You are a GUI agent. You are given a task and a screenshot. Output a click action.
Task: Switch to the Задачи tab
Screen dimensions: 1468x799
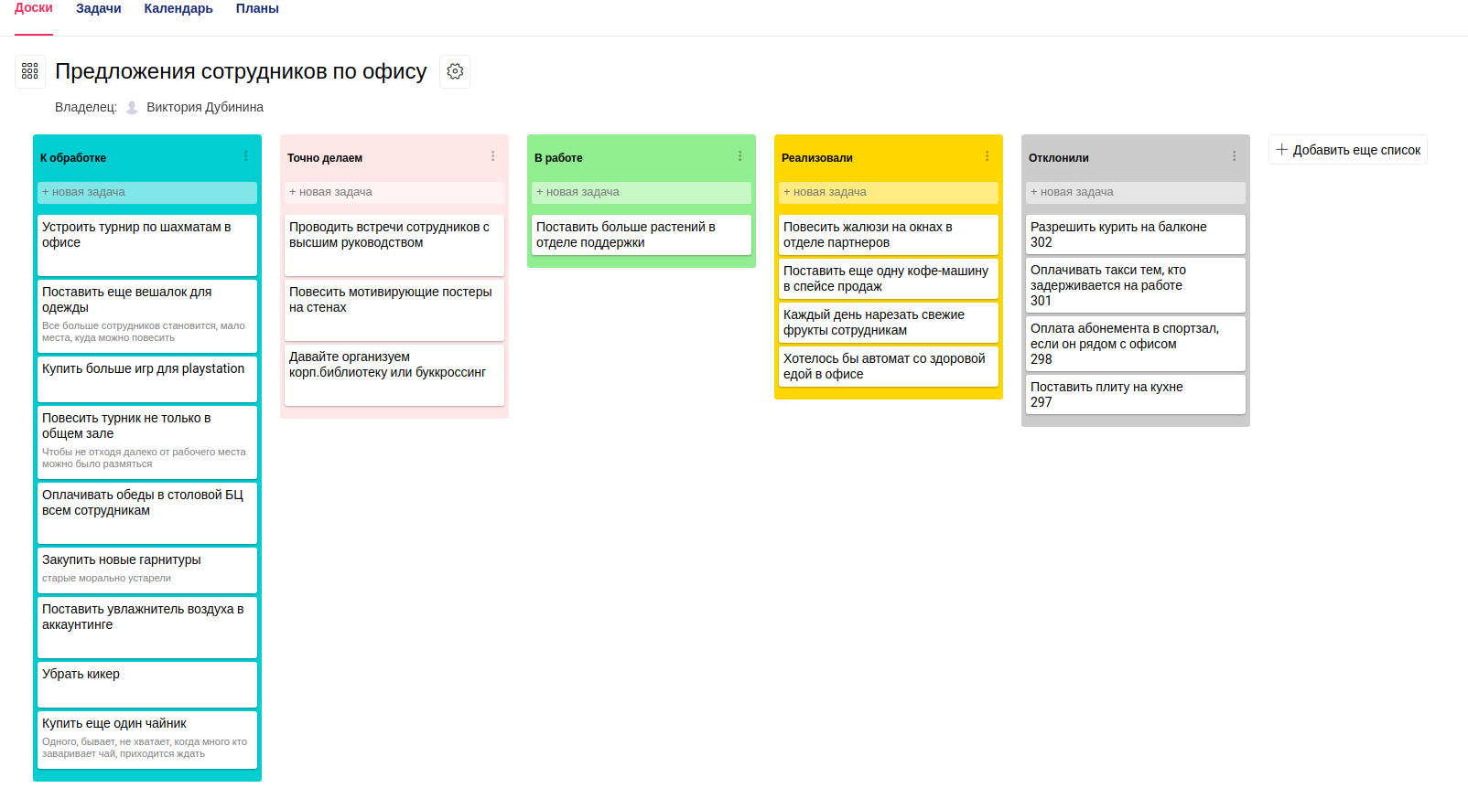tap(99, 9)
